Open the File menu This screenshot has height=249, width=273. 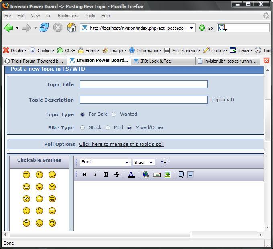click(8, 16)
